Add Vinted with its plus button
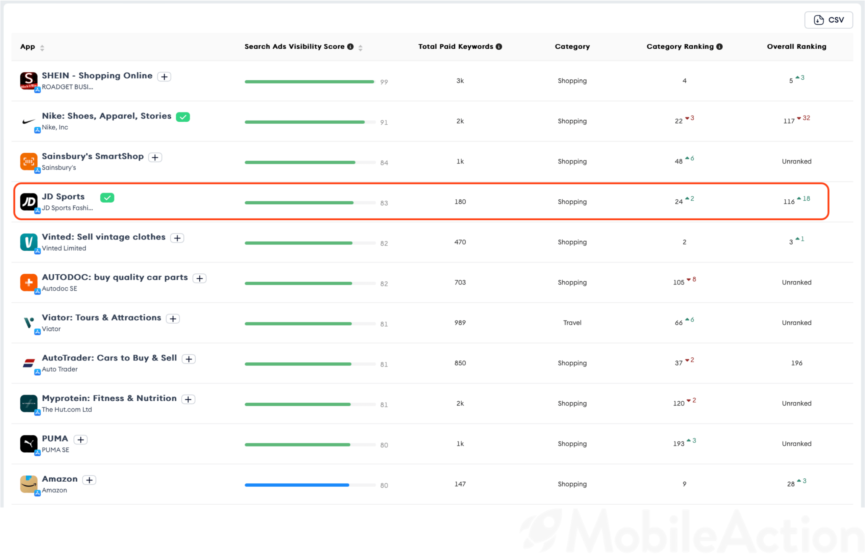 pyautogui.click(x=177, y=238)
